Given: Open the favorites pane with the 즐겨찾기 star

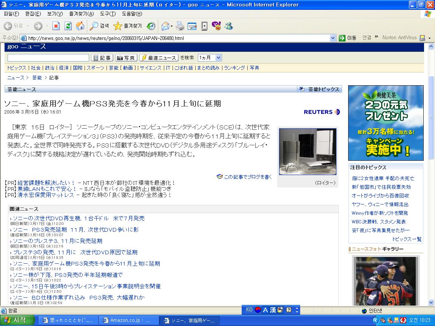Looking at the screenshot, I should 118,26.
